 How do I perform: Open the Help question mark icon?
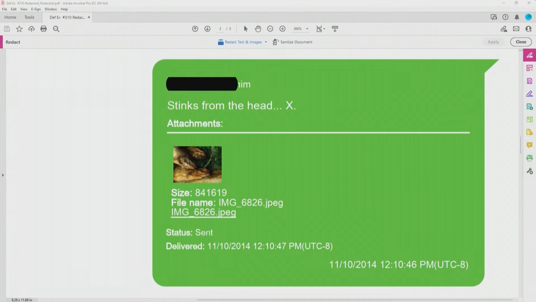pos(505,17)
